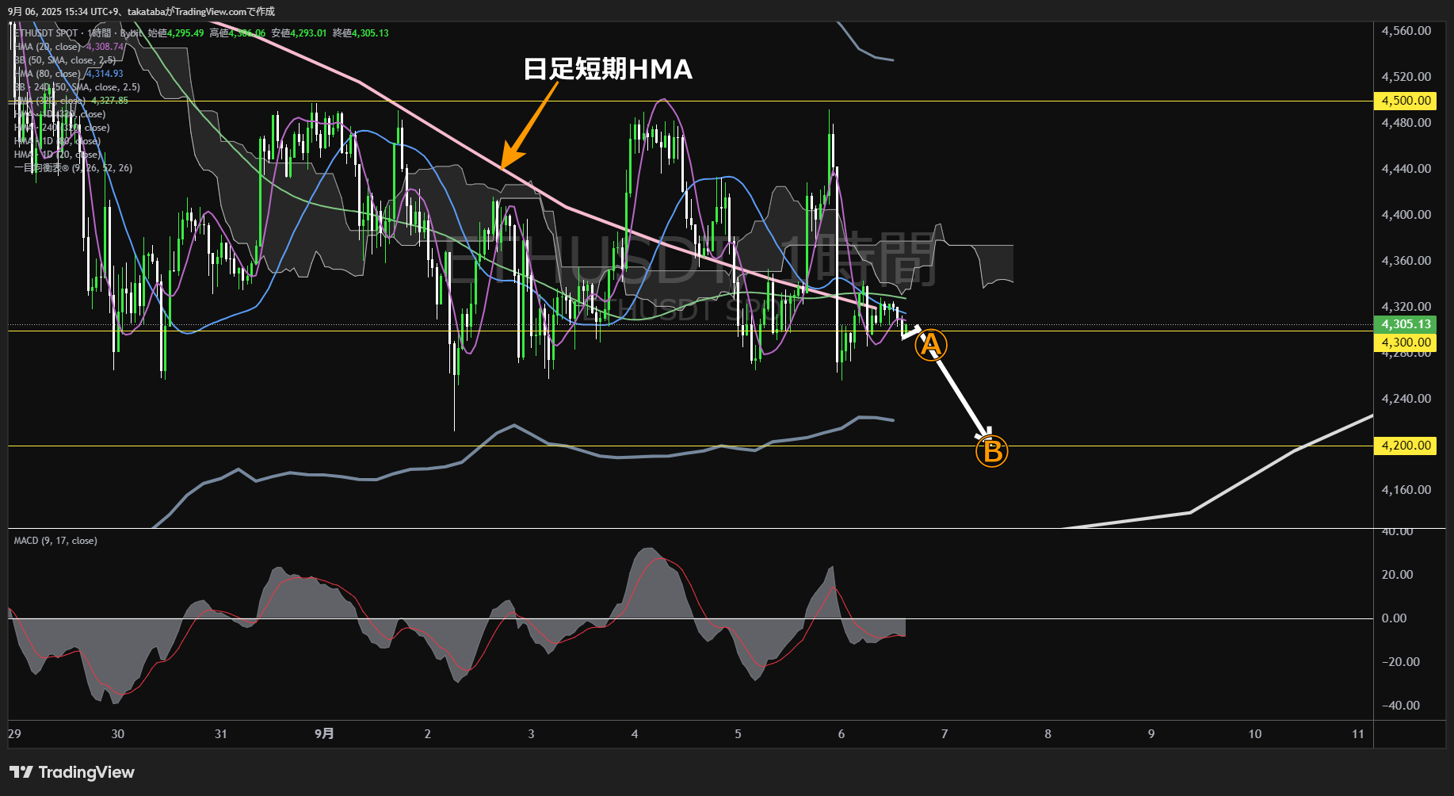Viewport: 1454px width, 796px height.
Task: Click the yellow 4,500.00 price line label
Action: (x=1406, y=101)
